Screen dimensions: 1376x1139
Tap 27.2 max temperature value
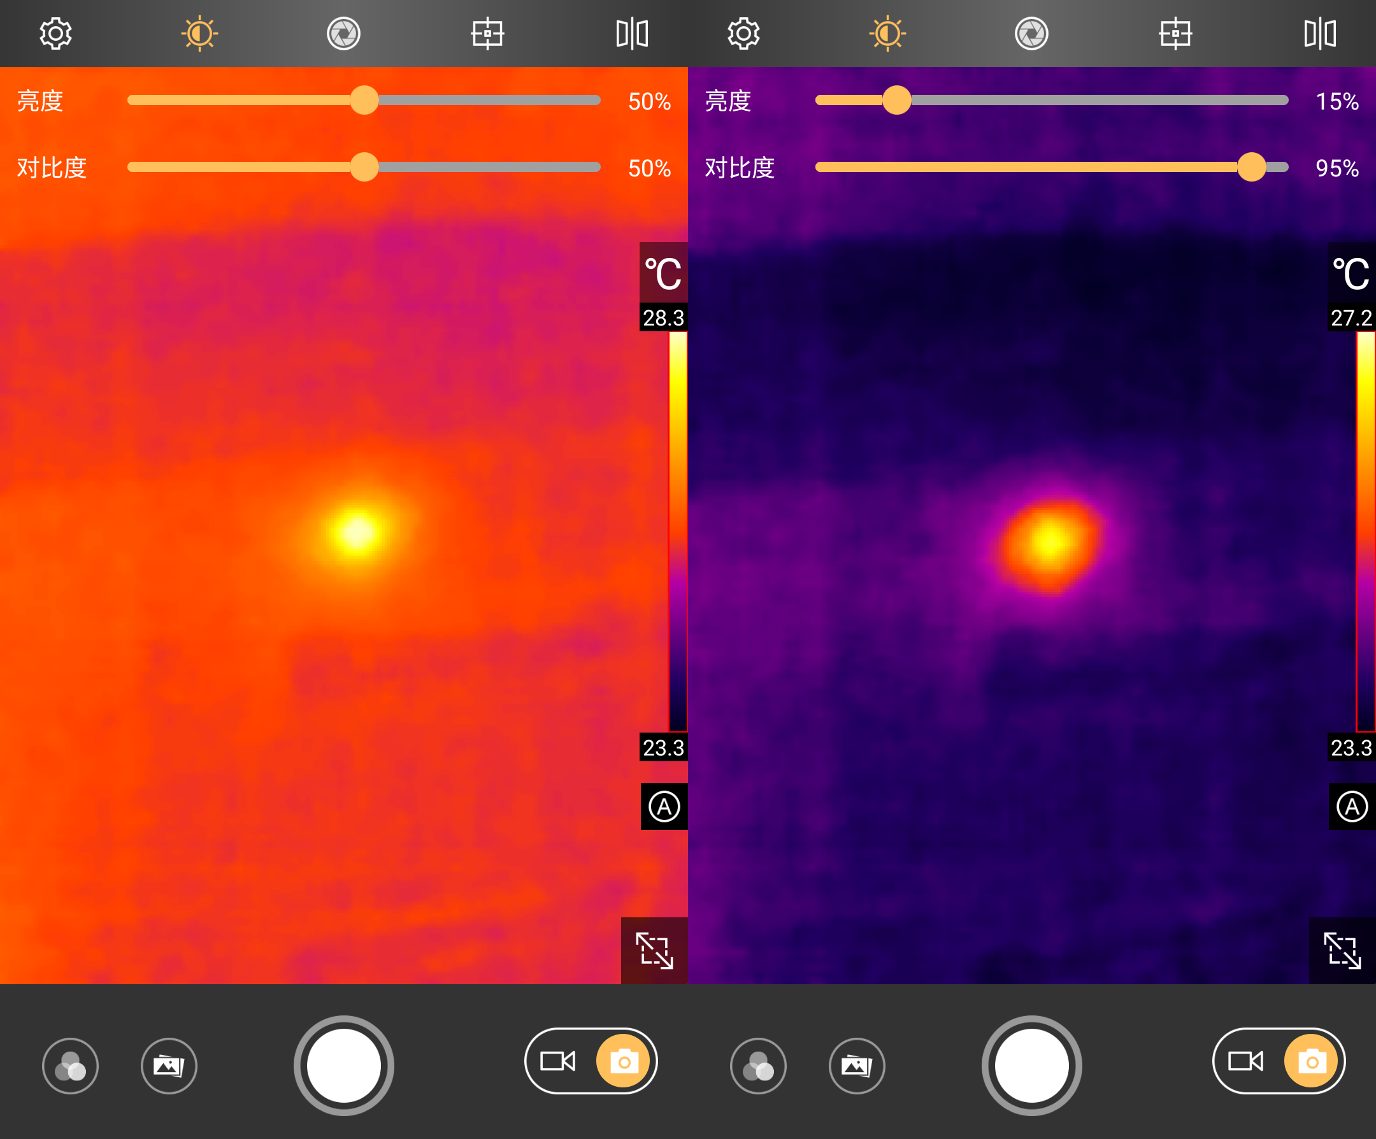pos(1351,318)
